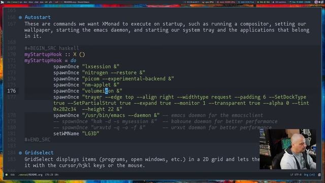The width and height of the screenshot is (325, 183).
Task: Click the spawnOnce "/usr/bin/emacs --daemon &" line
Action: tap(106, 115)
